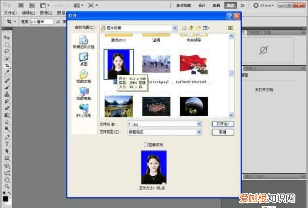Viewport: 308px width, 208px height.
Task: Expand the 文件名 filename combo arrow
Action: pyautogui.click(x=199, y=124)
